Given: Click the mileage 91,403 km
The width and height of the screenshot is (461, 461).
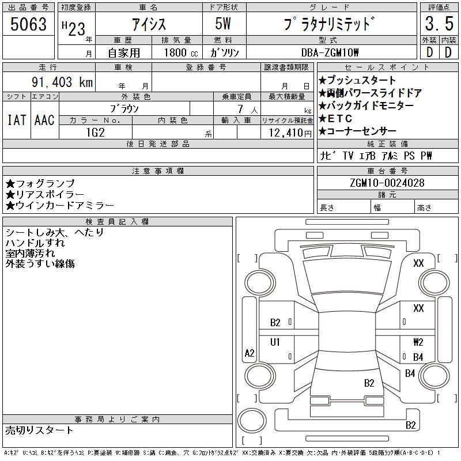Looking at the screenshot, I should (x=62, y=82).
